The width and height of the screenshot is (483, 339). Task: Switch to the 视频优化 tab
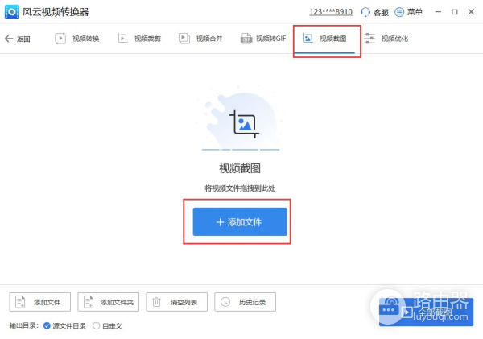tap(386, 39)
